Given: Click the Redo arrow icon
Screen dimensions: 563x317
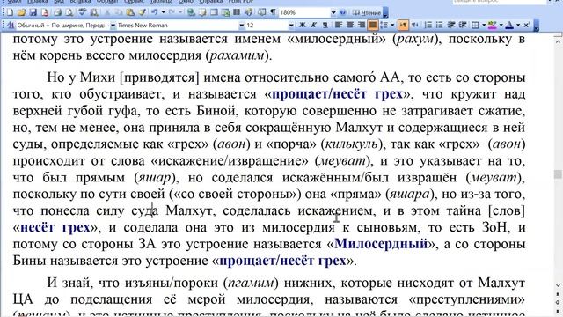Looking at the screenshot, I should 172,12.
